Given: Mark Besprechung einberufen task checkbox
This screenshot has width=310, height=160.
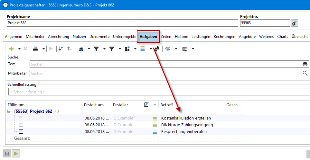Looking at the screenshot, I should click(x=21, y=132).
